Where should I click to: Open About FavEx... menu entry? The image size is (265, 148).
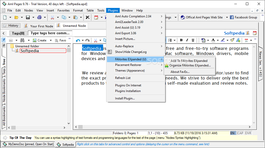tap(180, 72)
